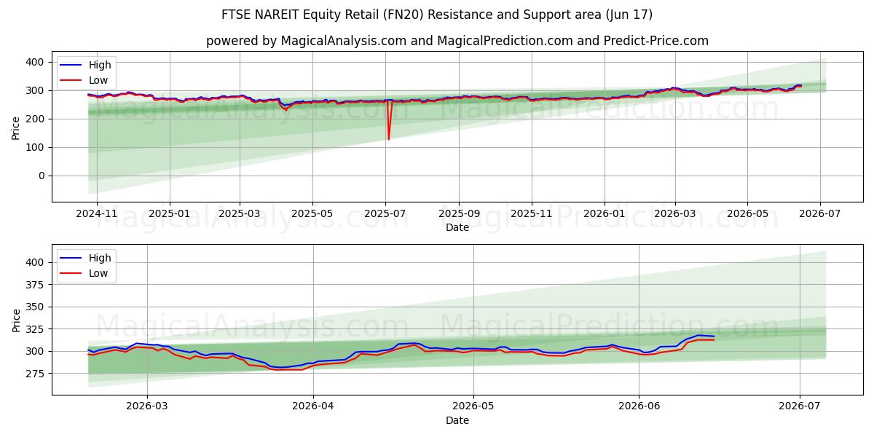Image resolution: width=874 pixels, height=437 pixels.
Task: Click the sharp low spike near 2025-07
Action: (x=388, y=122)
